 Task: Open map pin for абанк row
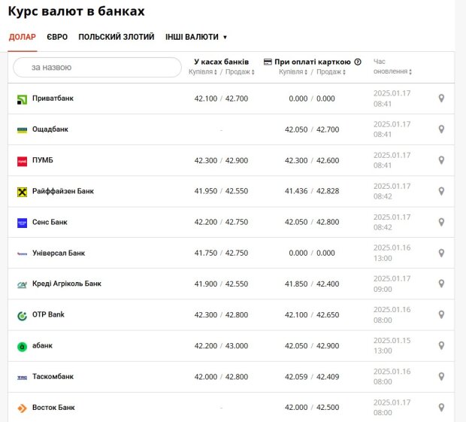441,345
